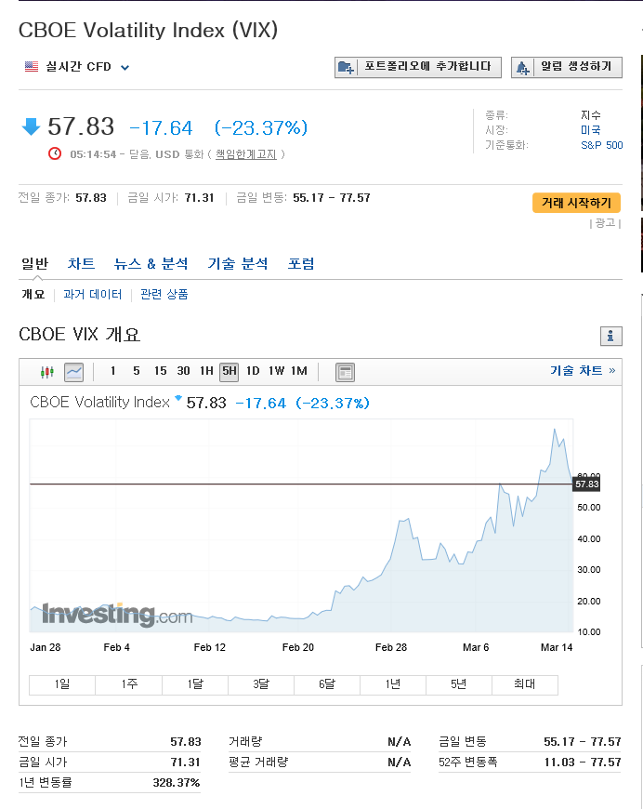Open the chart display settings icon
643x809 pixels.
pos(345,372)
